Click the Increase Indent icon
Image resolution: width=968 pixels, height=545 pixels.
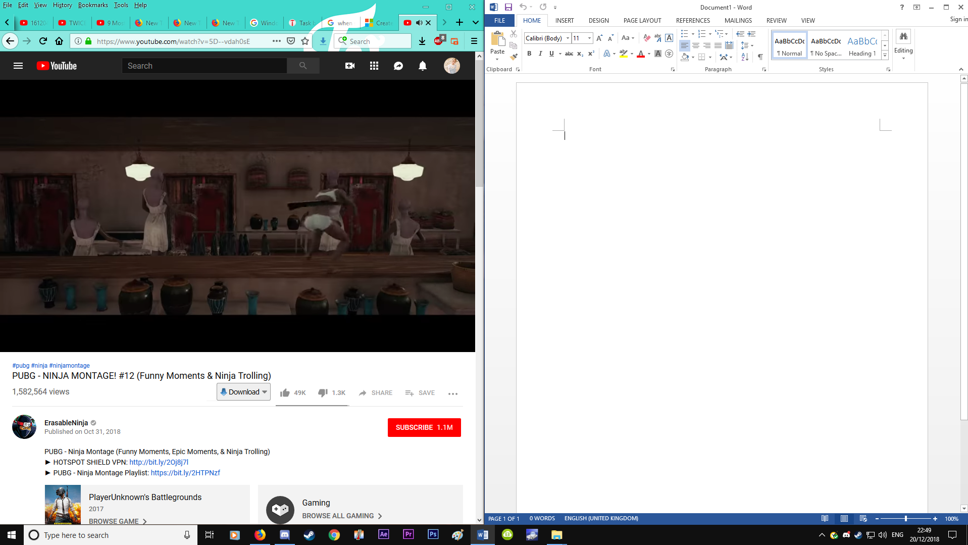click(751, 33)
